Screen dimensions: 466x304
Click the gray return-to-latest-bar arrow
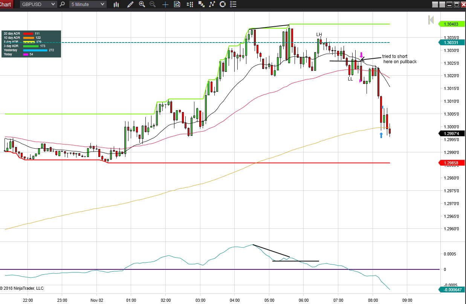pyautogui.click(x=431, y=20)
